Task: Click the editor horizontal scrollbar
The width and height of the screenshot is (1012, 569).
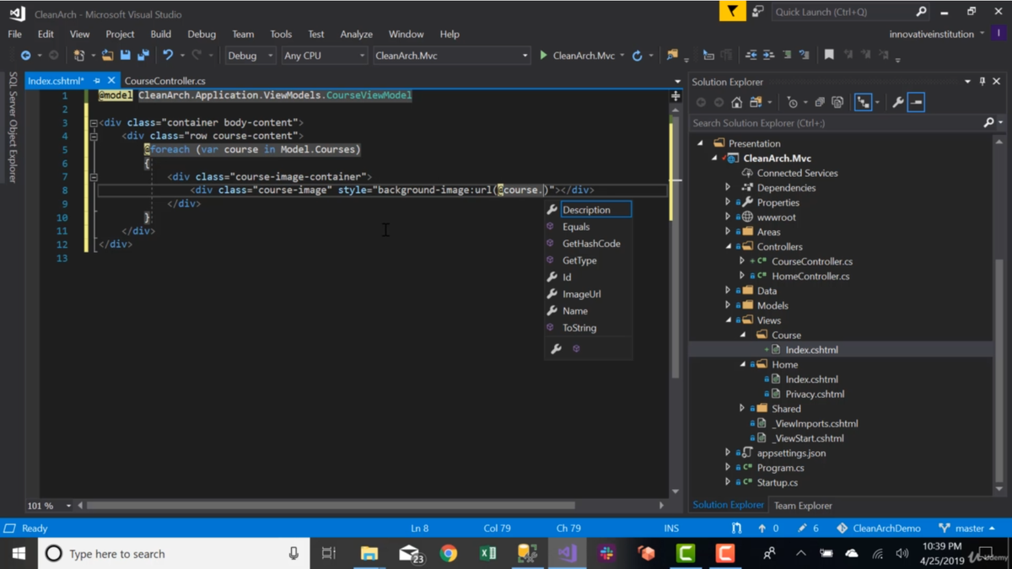Action: [331, 506]
